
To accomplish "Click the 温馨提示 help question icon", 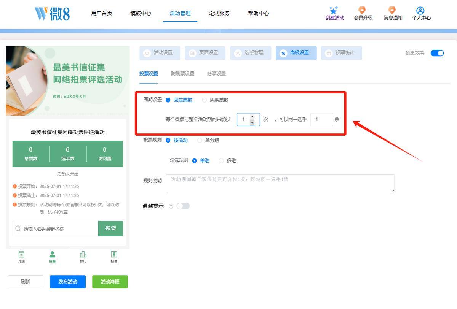I will coord(171,206).
